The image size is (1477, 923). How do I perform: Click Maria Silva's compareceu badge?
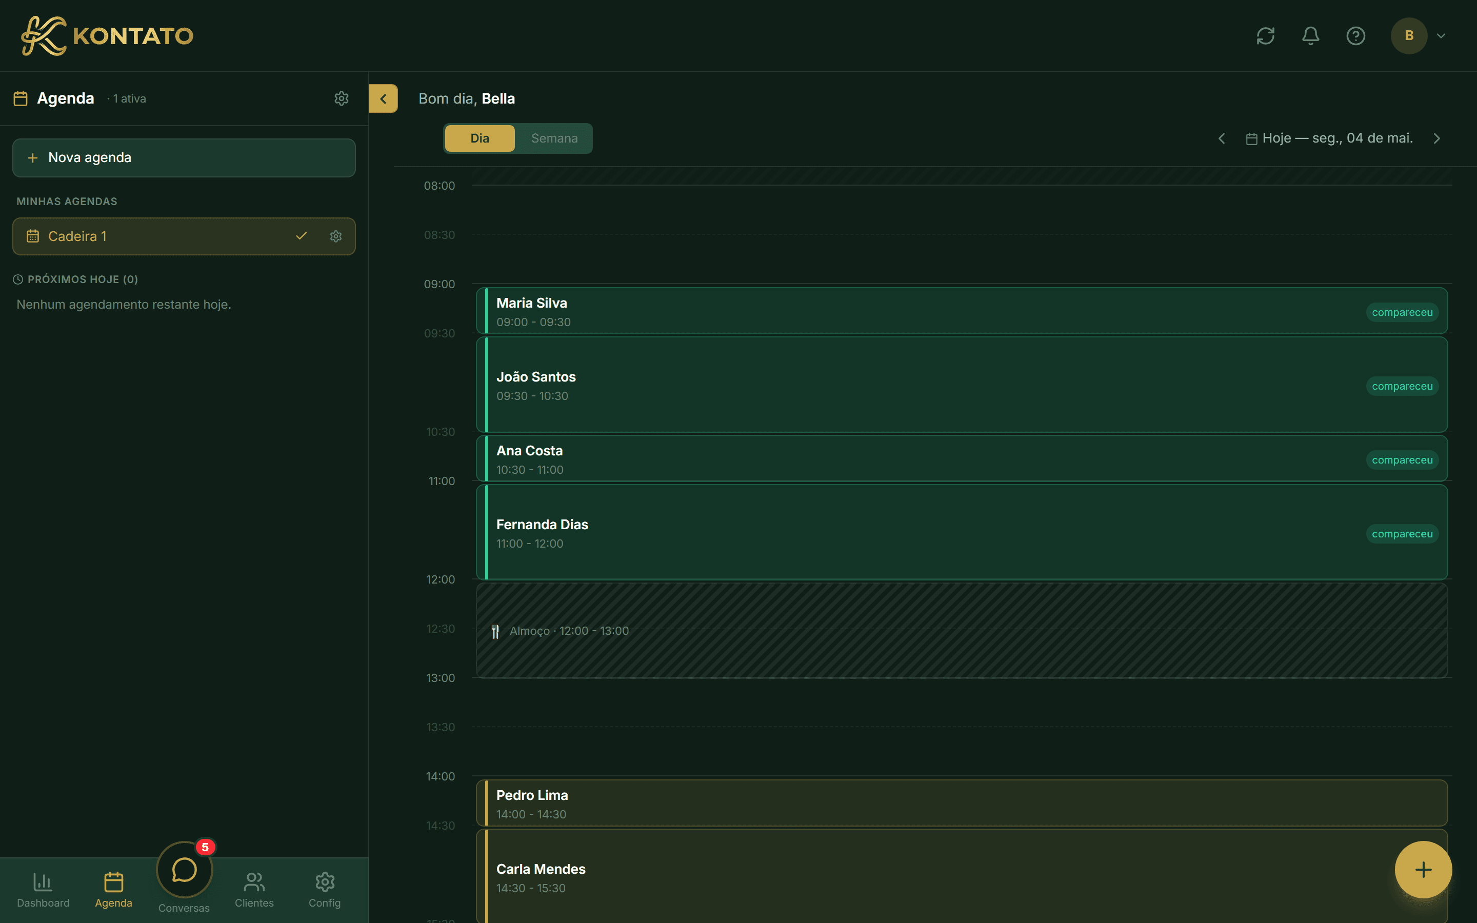1402,313
